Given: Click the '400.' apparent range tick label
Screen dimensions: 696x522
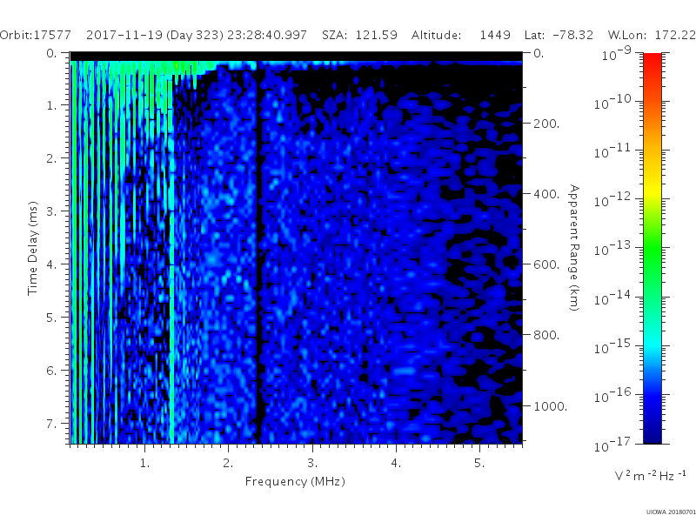Looking at the screenshot, I should point(546,194).
